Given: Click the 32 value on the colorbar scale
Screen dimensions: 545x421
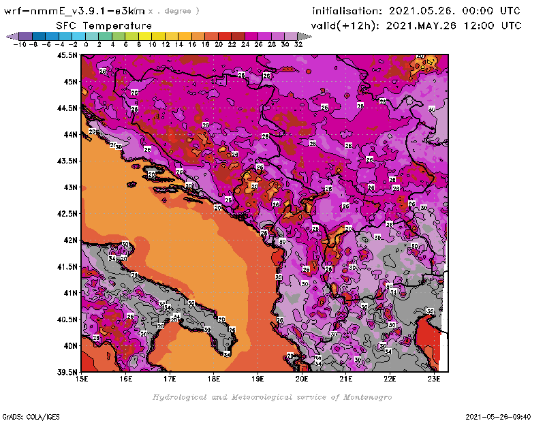Looking at the screenshot, I should 298,44.
